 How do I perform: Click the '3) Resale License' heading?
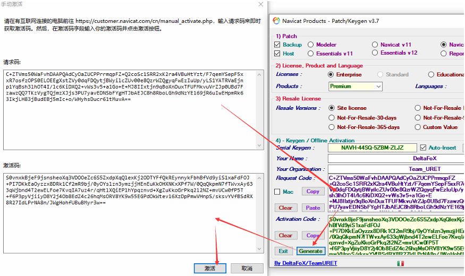tap(298, 99)
